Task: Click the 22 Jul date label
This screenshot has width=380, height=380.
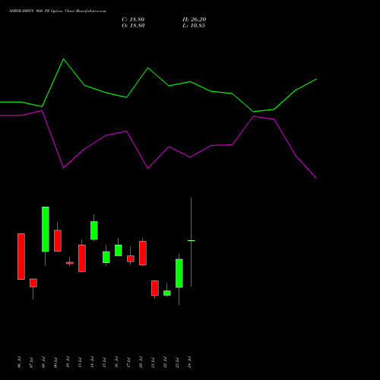Action: (x=165, y=362)
